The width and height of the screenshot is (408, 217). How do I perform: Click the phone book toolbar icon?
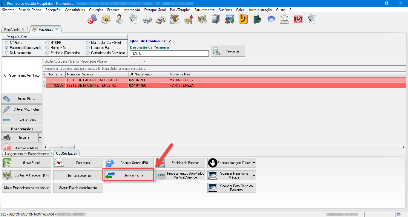[243, 19]
